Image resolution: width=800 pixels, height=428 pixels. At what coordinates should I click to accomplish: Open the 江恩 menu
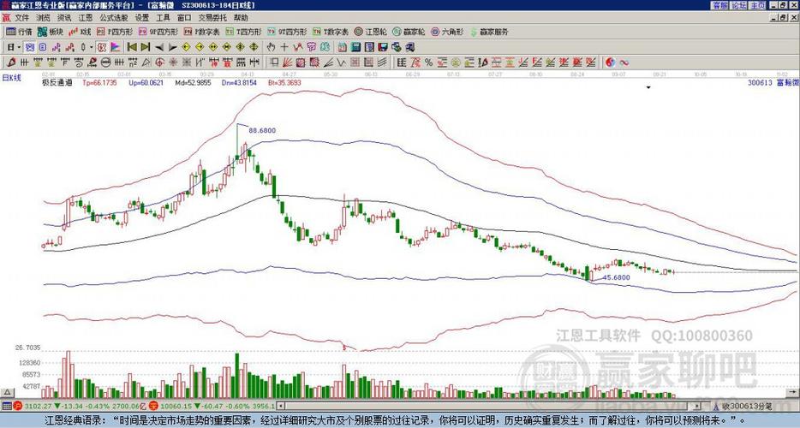tap(85, 18)
